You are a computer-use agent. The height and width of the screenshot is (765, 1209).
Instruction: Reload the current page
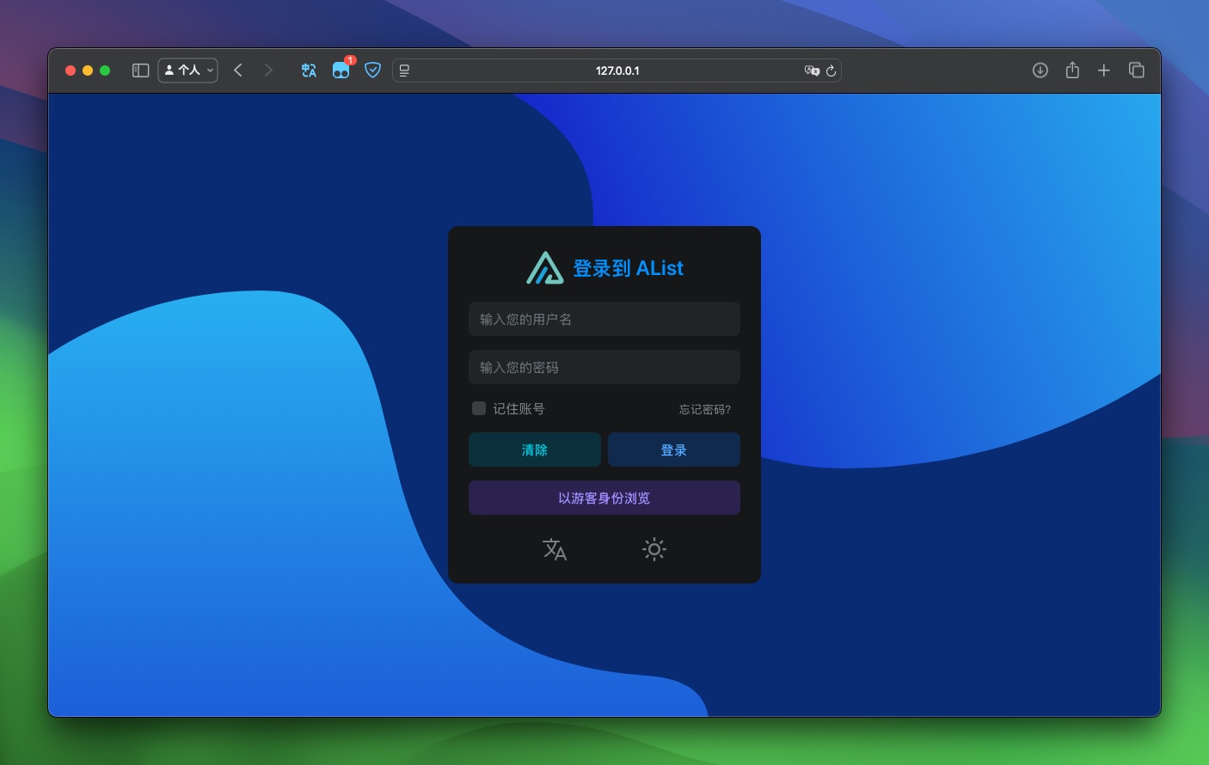point(831,70)
